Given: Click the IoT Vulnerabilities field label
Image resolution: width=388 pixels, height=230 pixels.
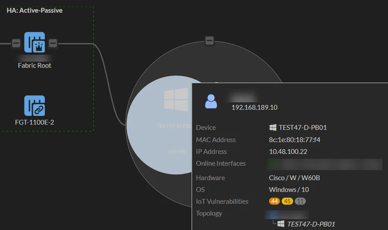Looking at the screenshot, I should 222,202.
